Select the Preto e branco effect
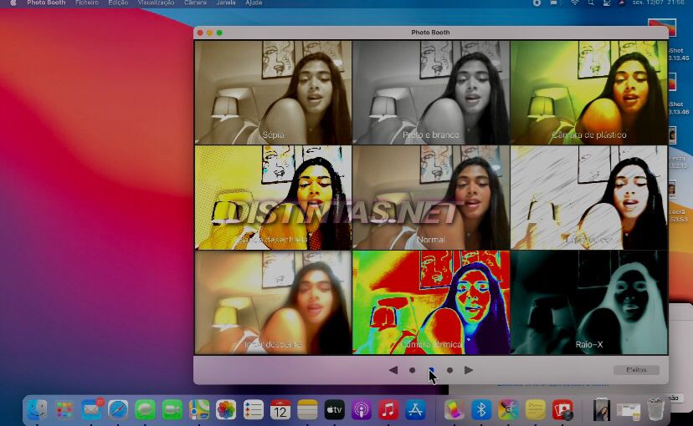Screen dimensions: 693x426 (431, 93)
